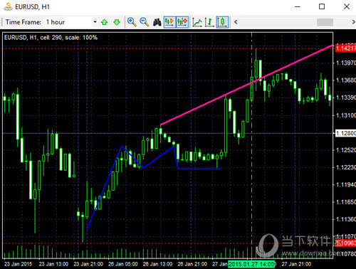Toggle the chart shift button
356x269 pixels.
coord(182,22)
